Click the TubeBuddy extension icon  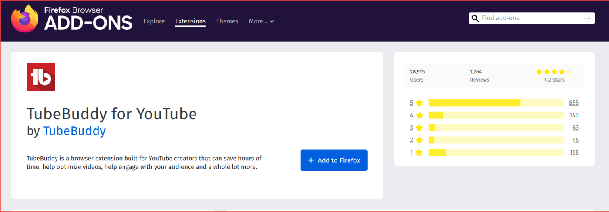[41, 77]
